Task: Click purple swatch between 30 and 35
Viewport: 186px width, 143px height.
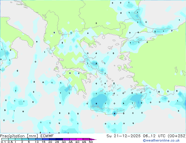Action: tap(66, 139)
